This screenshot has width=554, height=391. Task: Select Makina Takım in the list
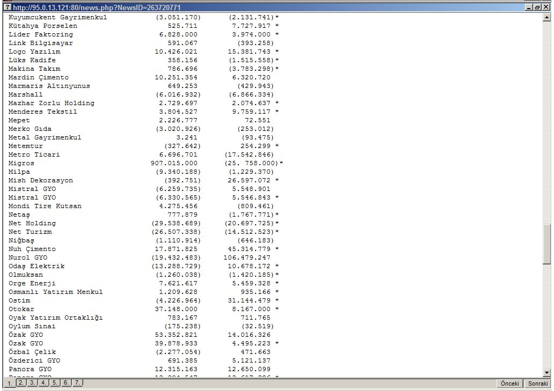[x=34, y=69]
